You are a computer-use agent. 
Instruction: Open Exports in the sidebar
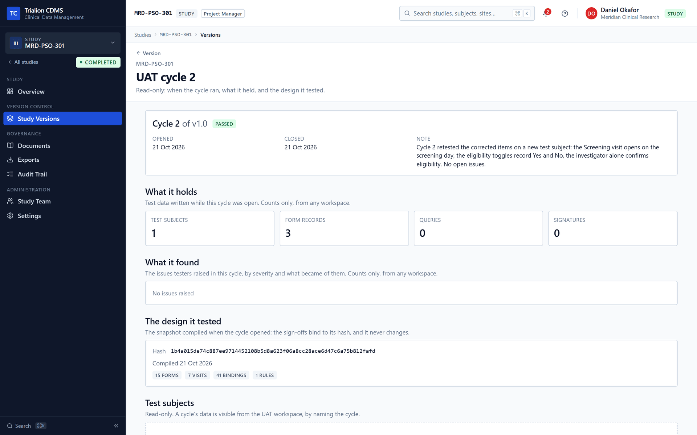point(62,160)
